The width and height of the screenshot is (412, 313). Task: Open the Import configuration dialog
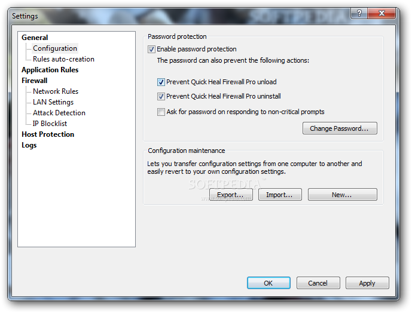(280, 195)
